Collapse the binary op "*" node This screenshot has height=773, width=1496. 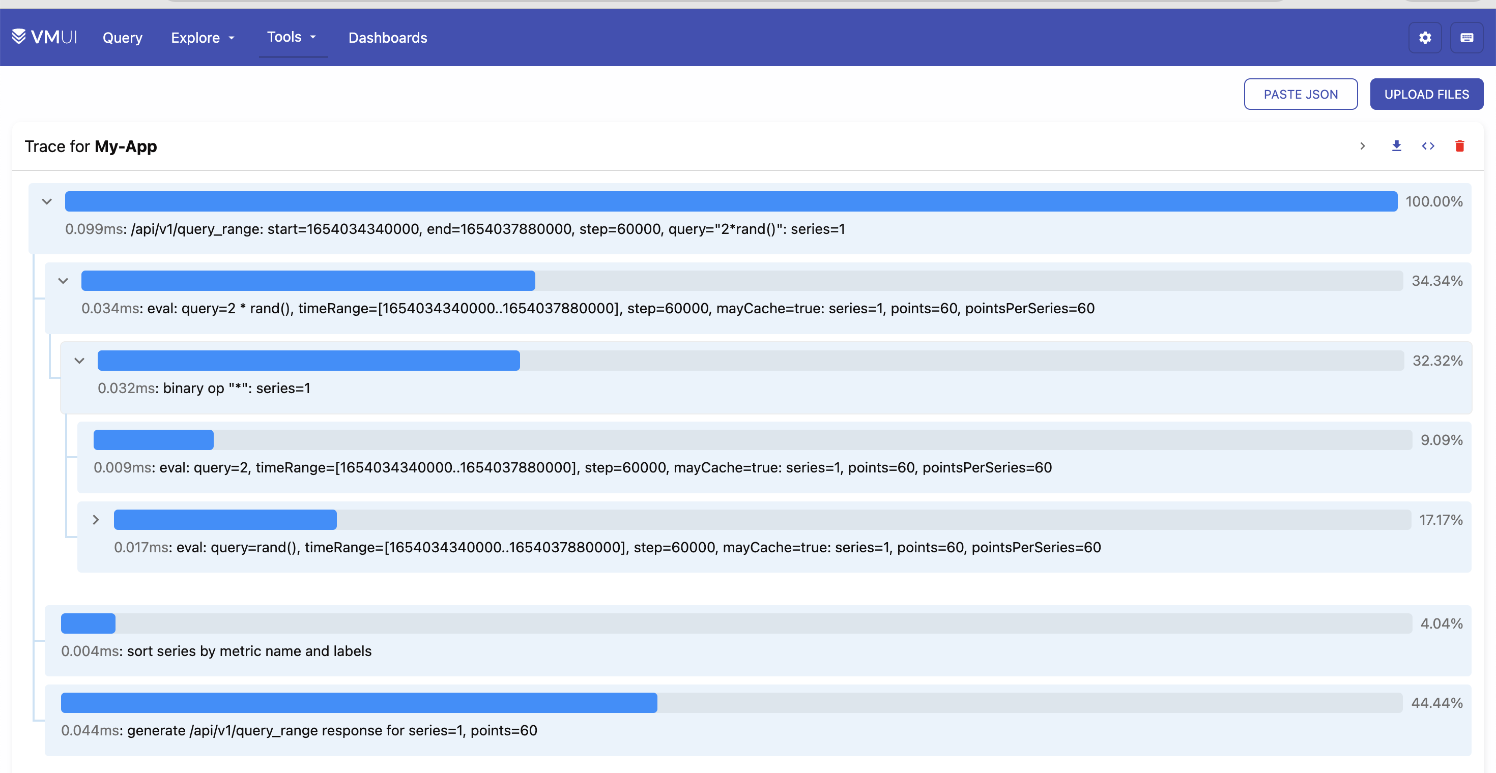tap(79, 361)
